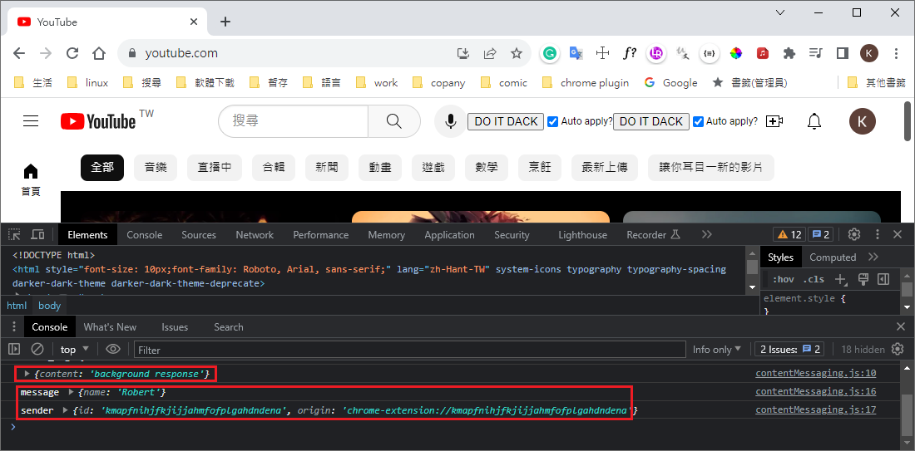Screen dimensions: 915x451
Task: Click the first DO IT DACK button
Action: [506, 121]
